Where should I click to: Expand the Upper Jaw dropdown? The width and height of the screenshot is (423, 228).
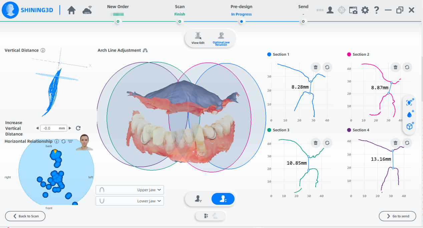(x=130, y=190)
